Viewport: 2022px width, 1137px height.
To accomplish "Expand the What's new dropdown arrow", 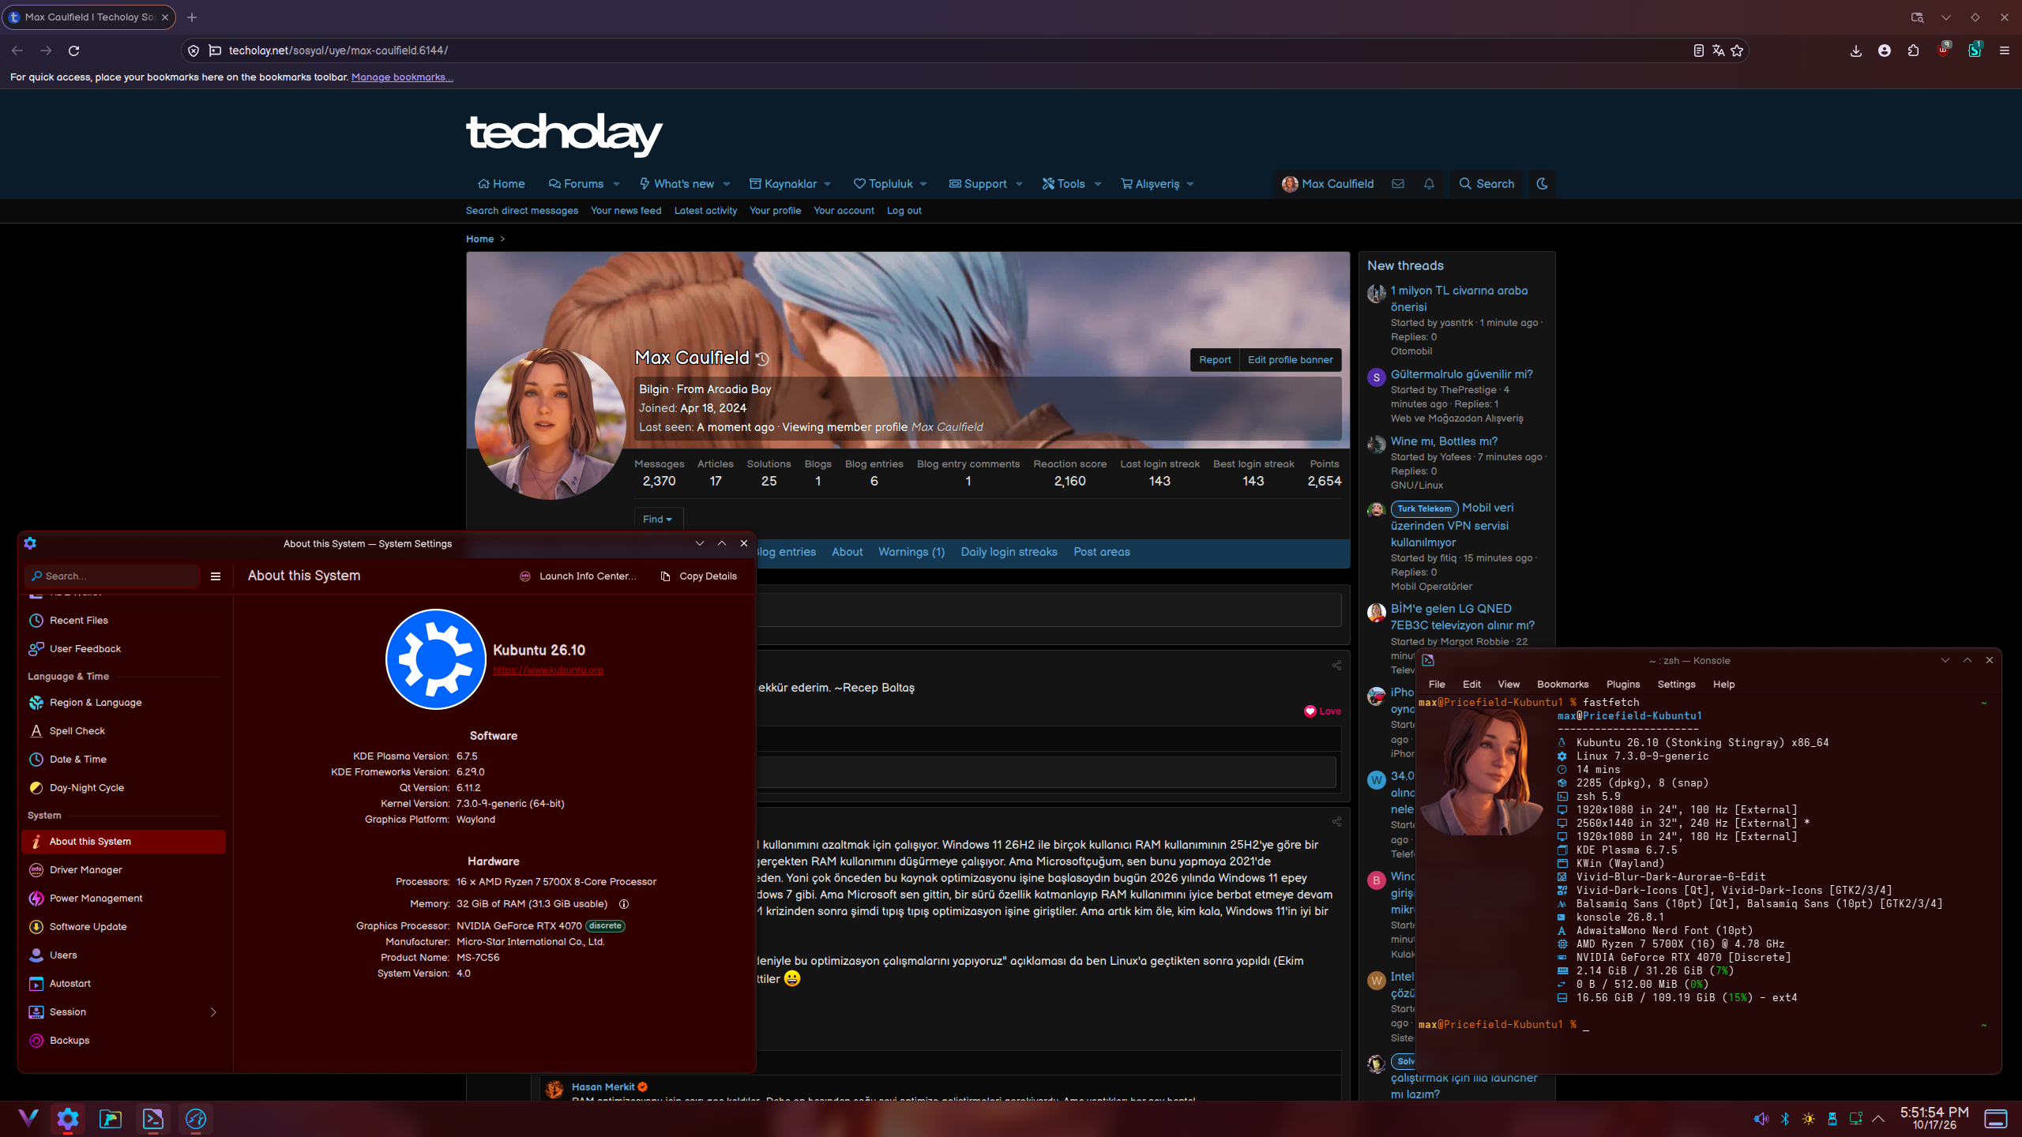I will coord(726,184).
